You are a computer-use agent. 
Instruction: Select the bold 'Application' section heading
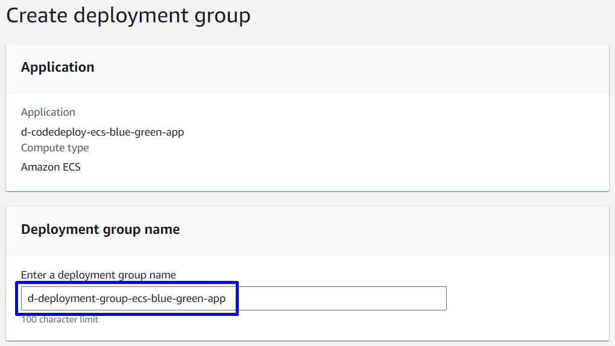point(57,67)
